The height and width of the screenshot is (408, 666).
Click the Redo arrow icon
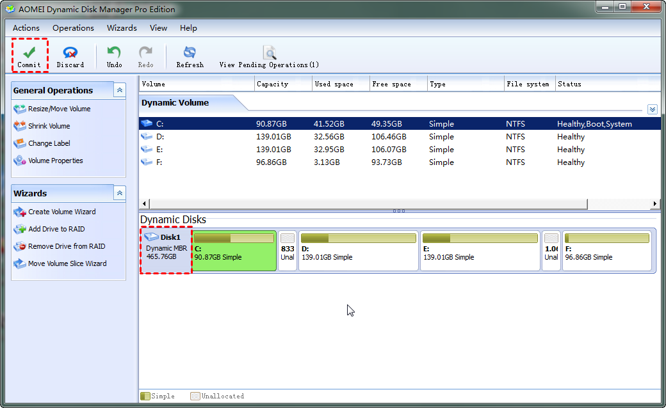click(145, 52)
